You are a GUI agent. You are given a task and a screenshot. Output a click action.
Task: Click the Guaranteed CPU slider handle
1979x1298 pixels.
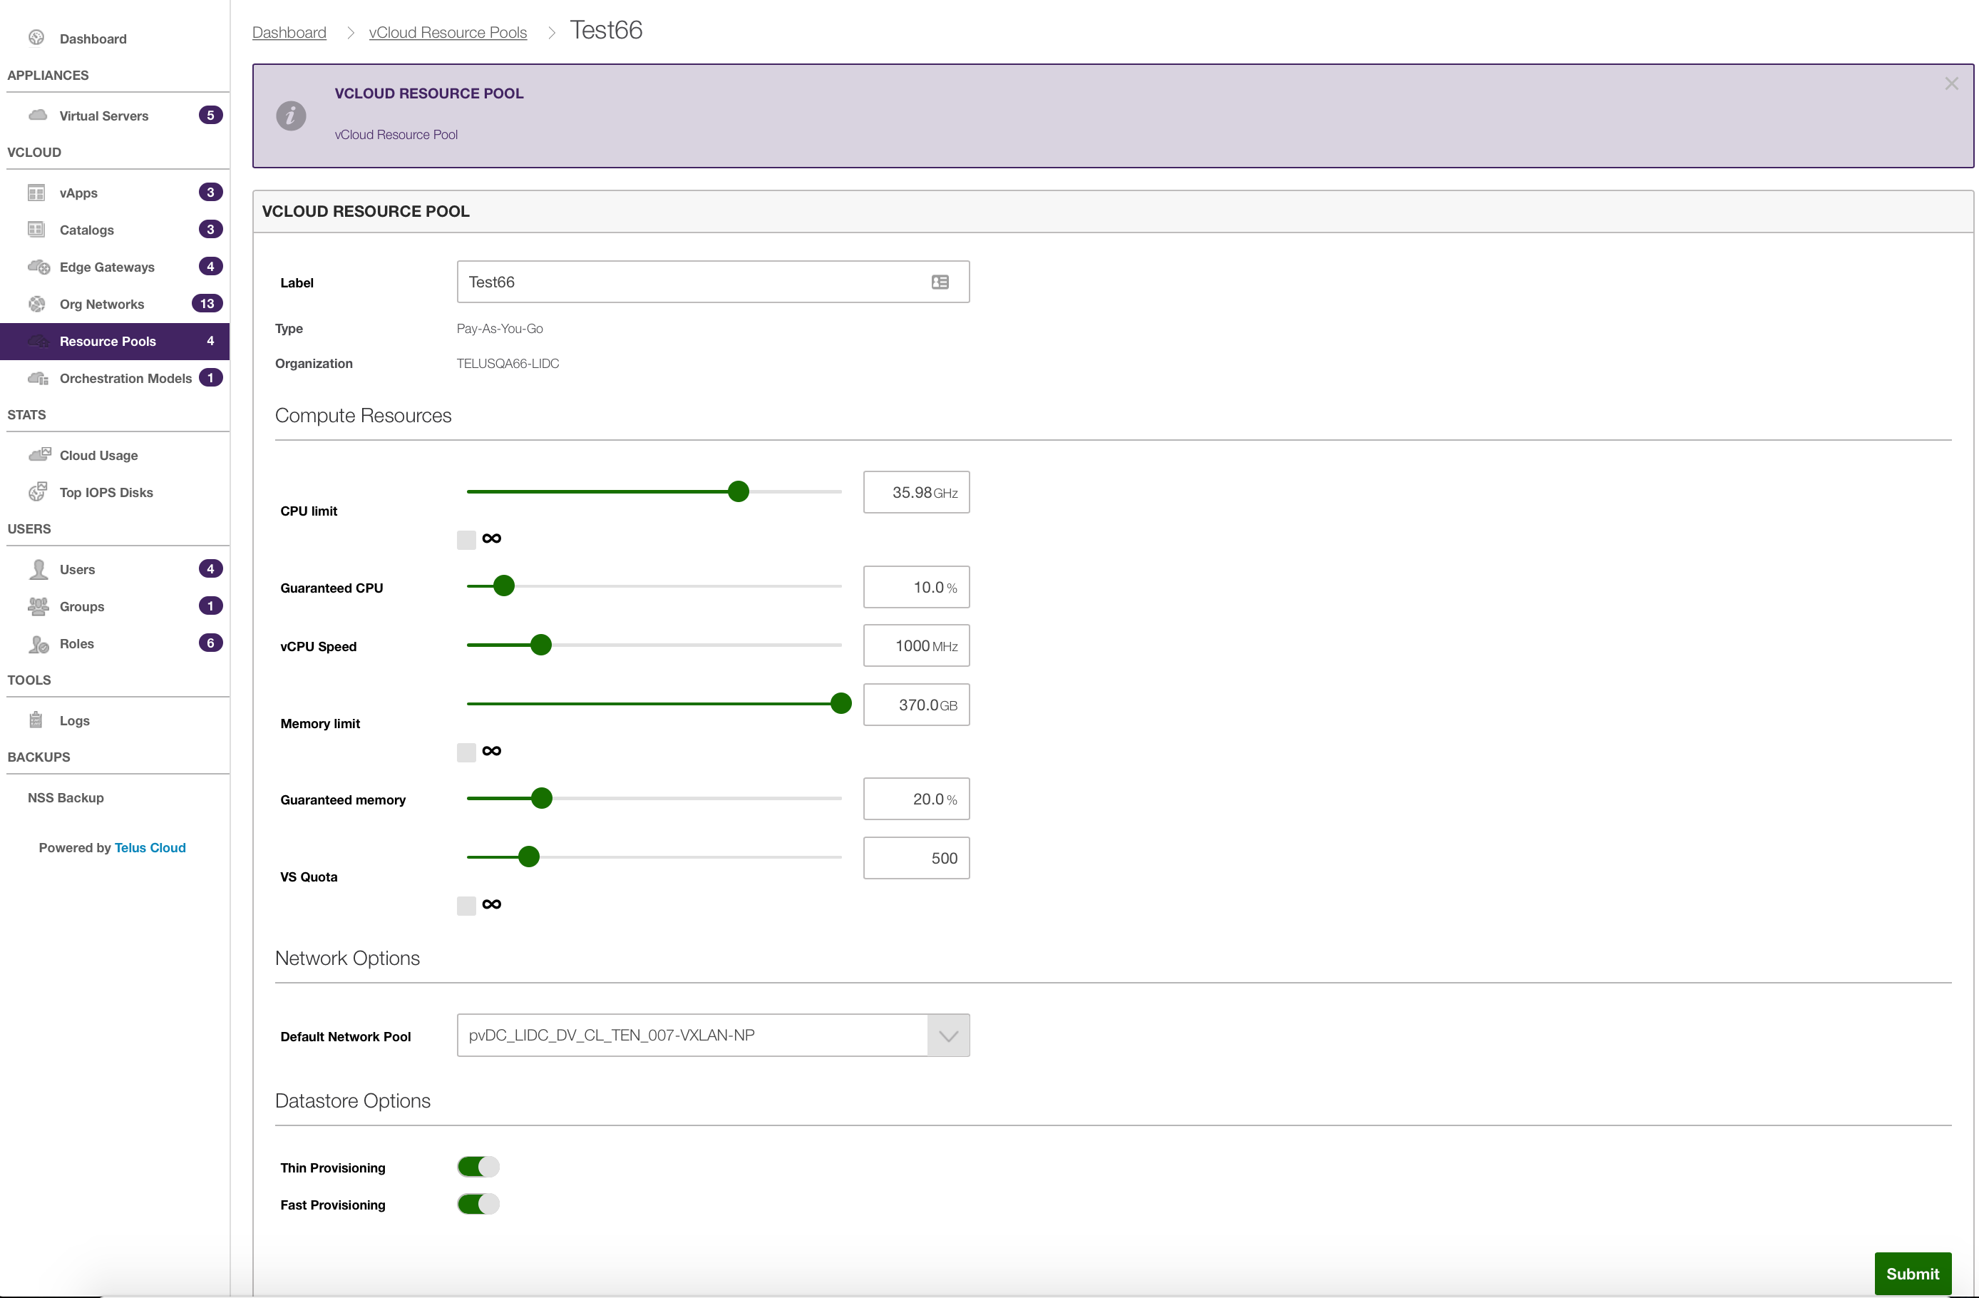(x=504, y=586)
